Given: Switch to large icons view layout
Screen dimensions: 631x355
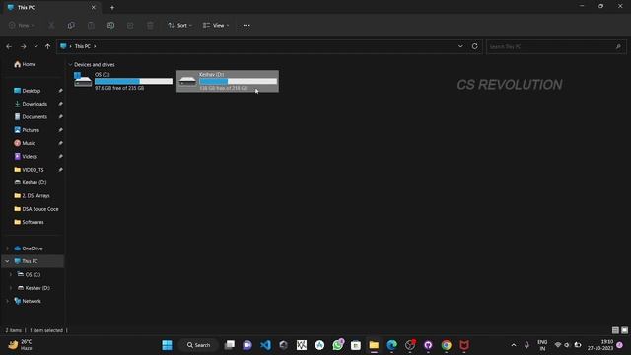Looking at the screenshot, I should coord(624,330).
